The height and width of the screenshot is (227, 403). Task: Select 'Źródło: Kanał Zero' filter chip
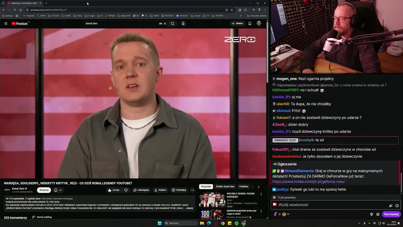225,187
